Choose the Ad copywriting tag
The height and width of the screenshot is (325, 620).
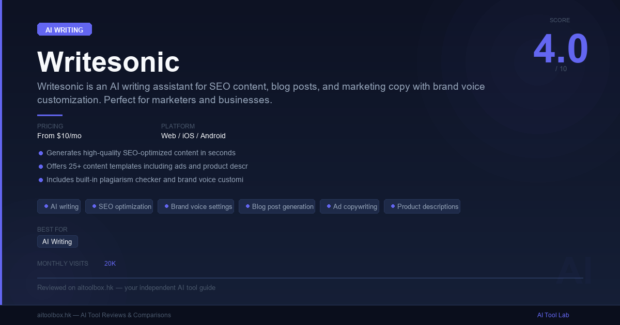pyautogui.click(x=349, y=206)
